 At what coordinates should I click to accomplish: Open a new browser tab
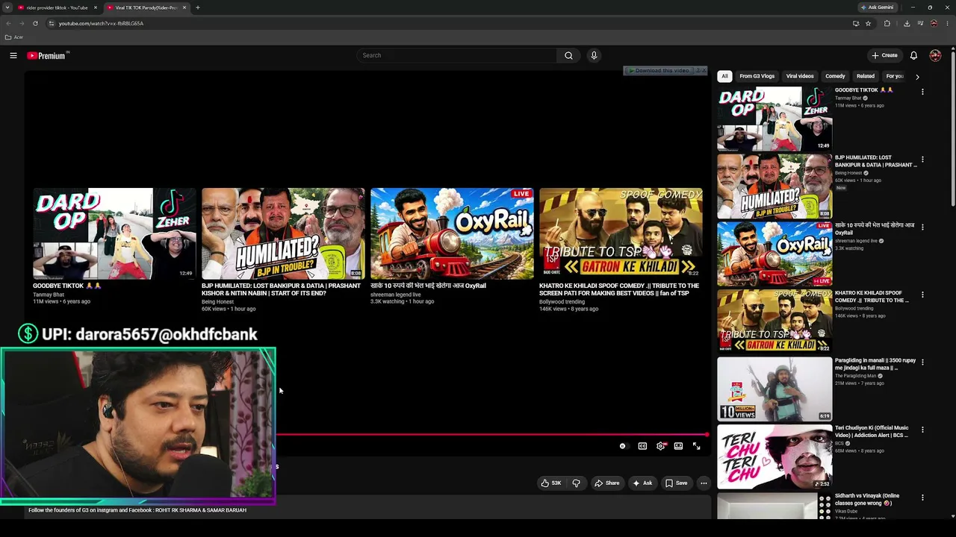pyautogui.click(x=198, y=7)
